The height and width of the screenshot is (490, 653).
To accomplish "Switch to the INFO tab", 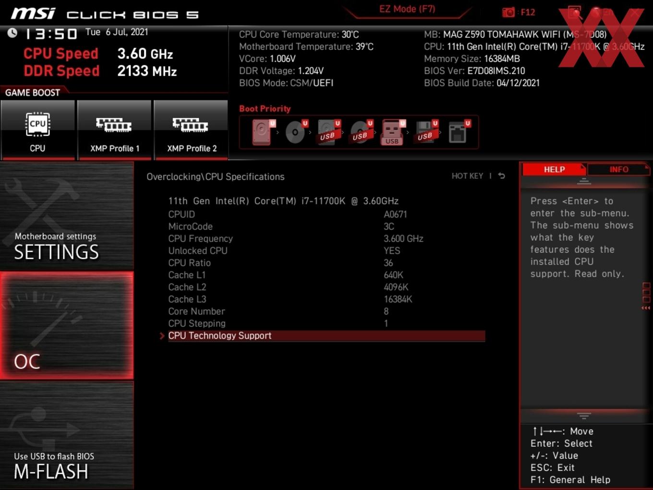I will point(618,170).
